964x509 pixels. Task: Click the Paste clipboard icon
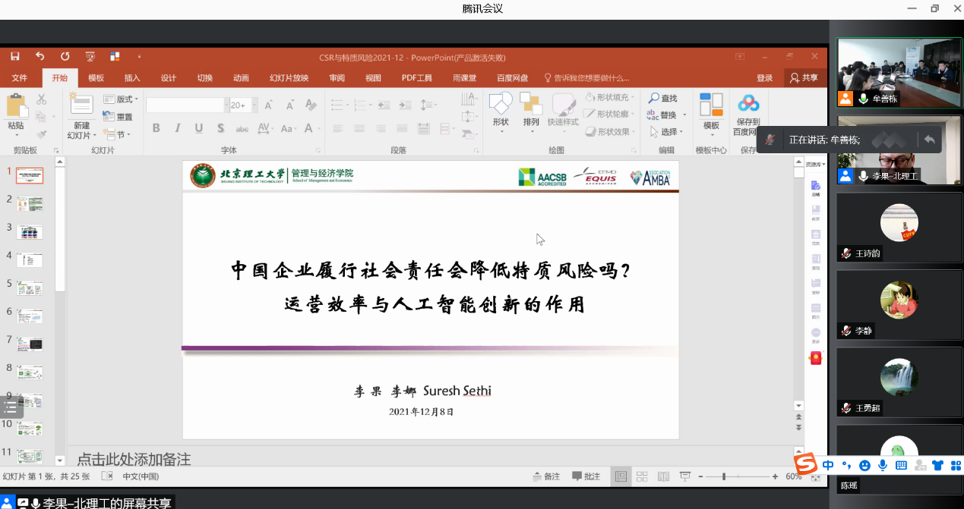click(x=16, y=106)
